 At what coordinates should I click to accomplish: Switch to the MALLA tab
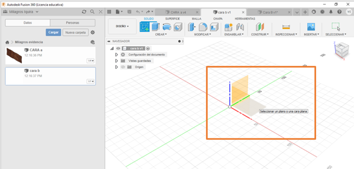tap(197, 19)
